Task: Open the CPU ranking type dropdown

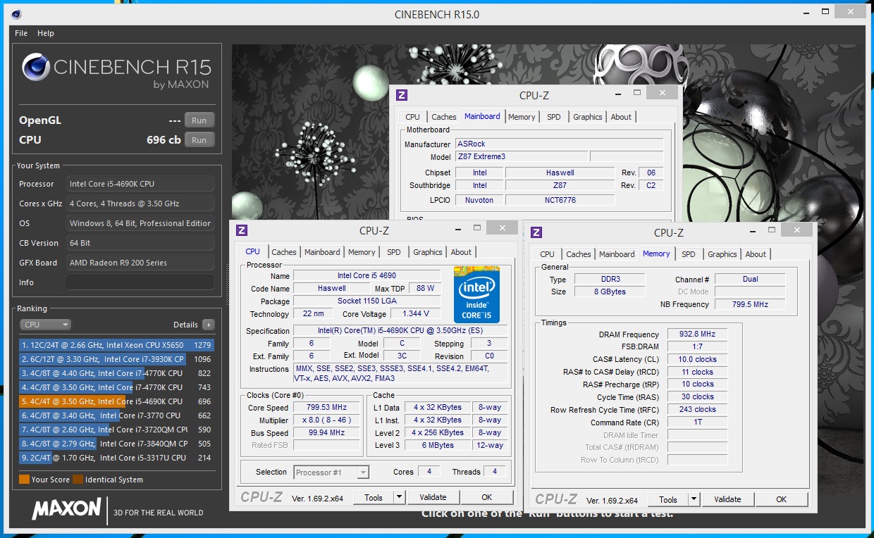Action: [x=45, y=325]
